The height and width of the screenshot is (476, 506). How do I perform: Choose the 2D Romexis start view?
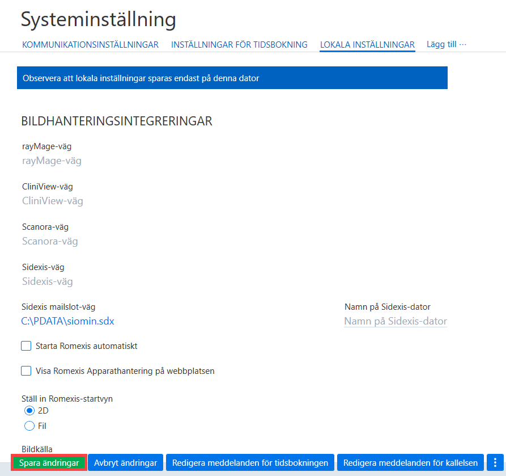29,411
